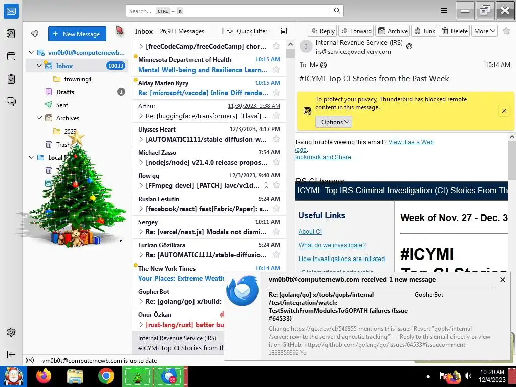Select the Inbox folder
This screenshot has width=516, height=387.
tap(77, 66)
